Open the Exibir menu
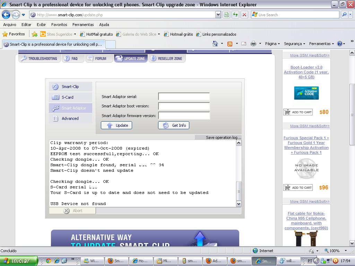The image size is (355, 266). pyautogui.click(x=41, y=25)
